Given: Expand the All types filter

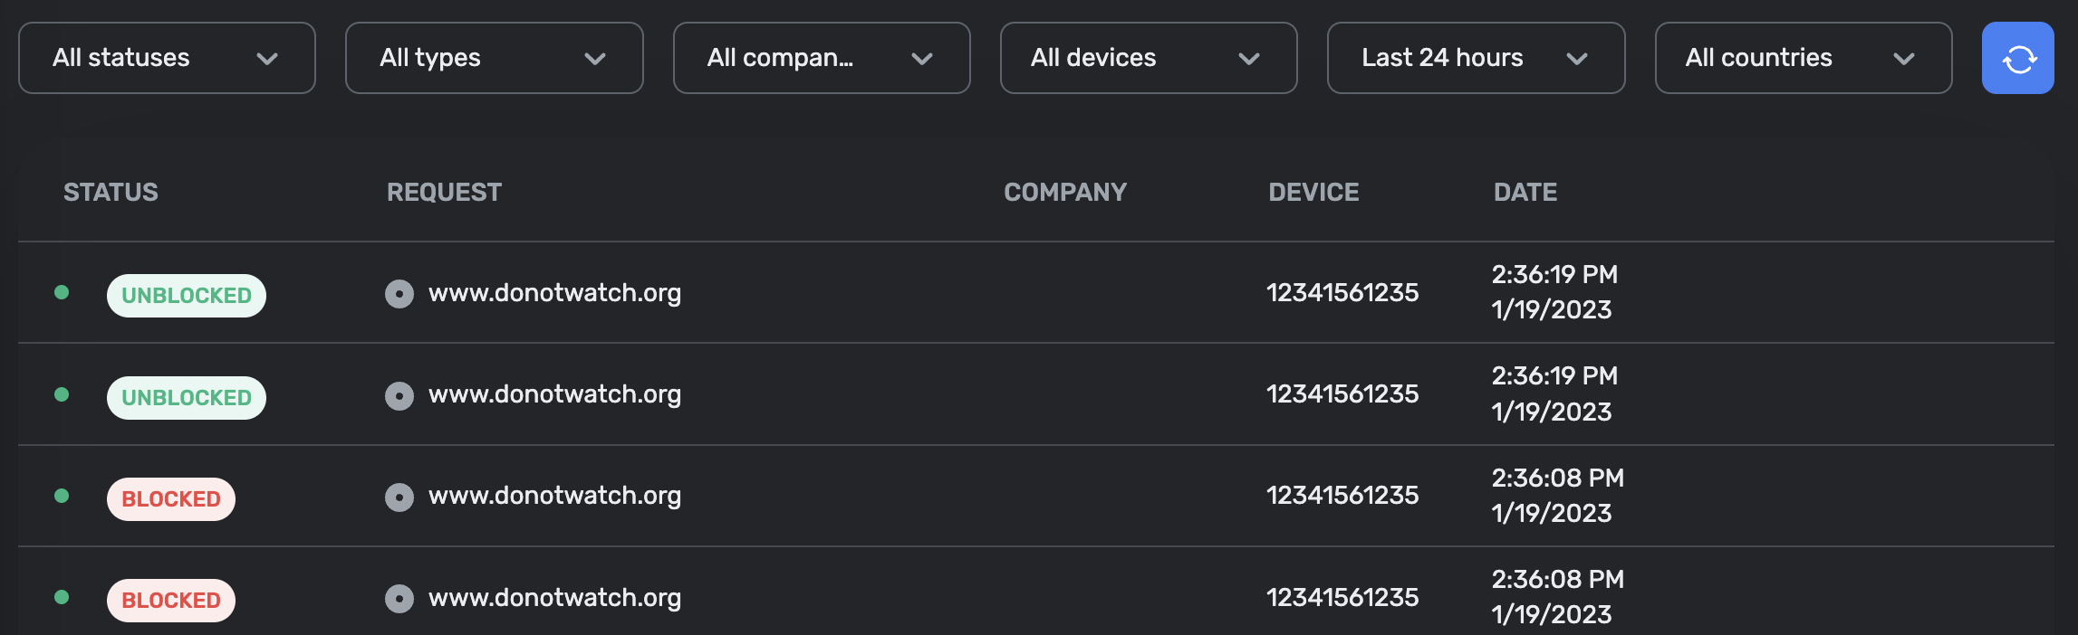Looking at the screenshot, I should tap(494, 58).
